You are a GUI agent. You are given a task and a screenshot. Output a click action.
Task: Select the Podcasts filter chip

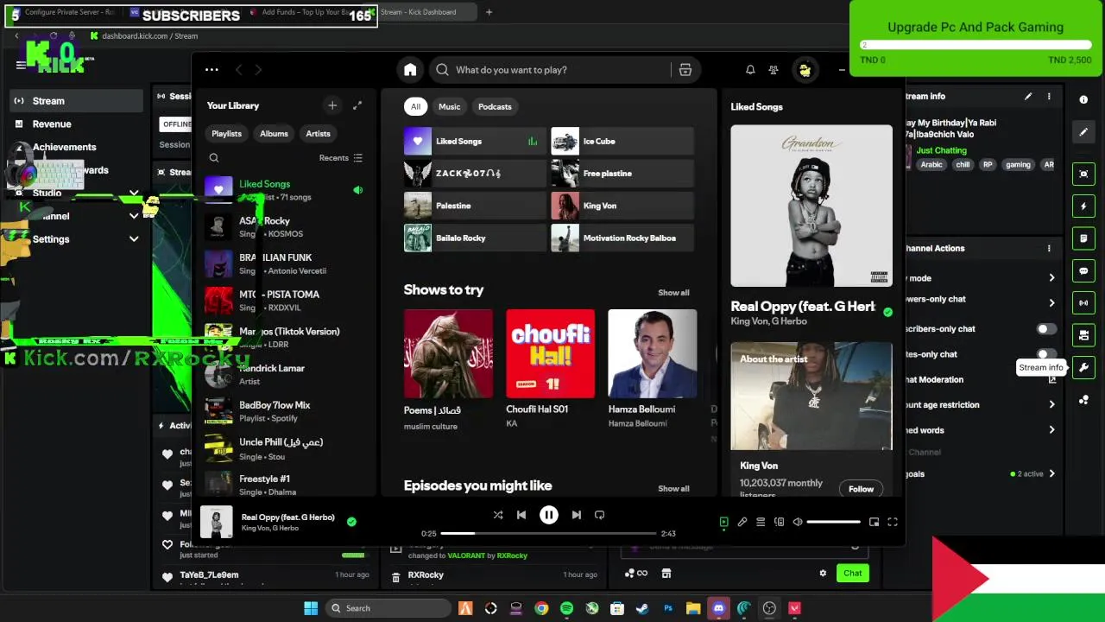pyautogui.click(x=495, y=106)
